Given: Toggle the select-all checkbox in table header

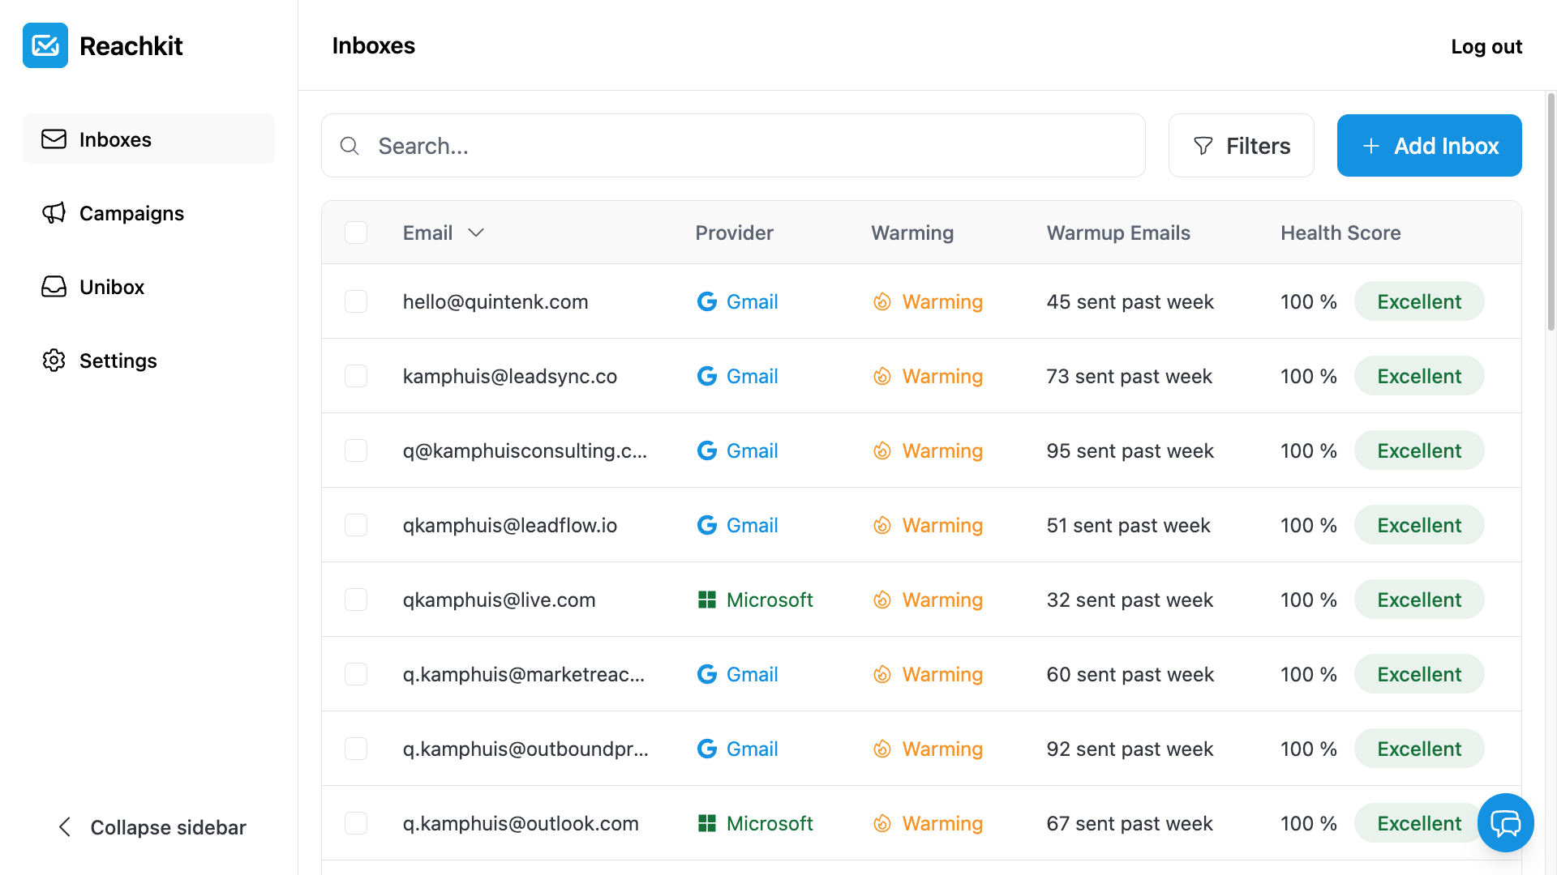Looking at the screenshot, I should (x=356, y=233).
